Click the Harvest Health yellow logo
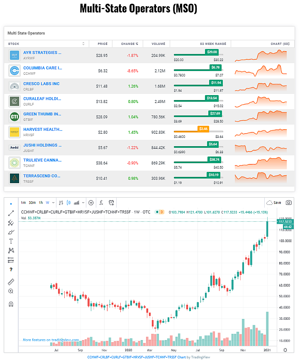Viewport: 300px width, 360px height. (x=15, y=132)
